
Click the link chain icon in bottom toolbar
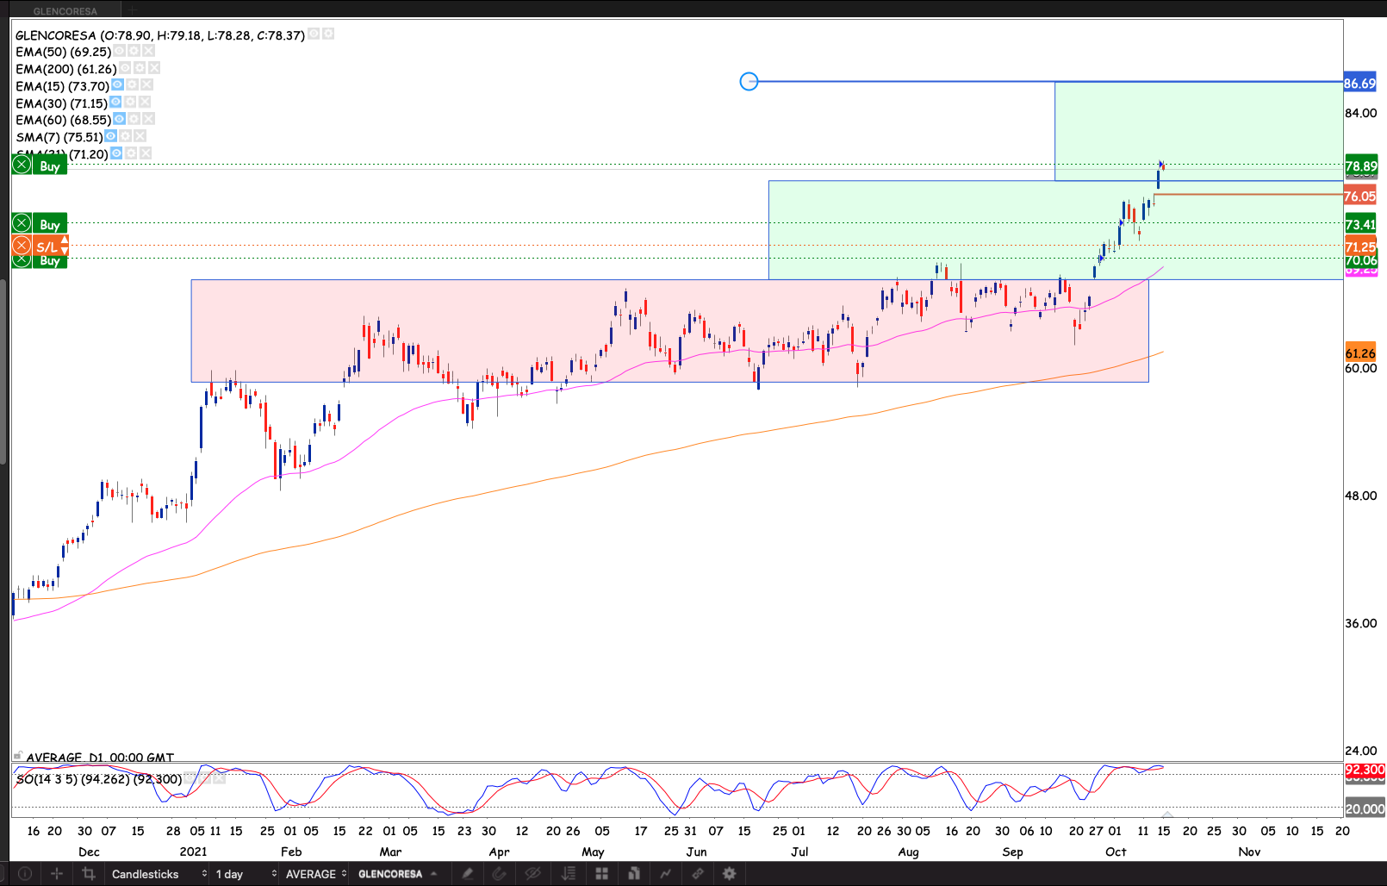click(x=697, y=873)
